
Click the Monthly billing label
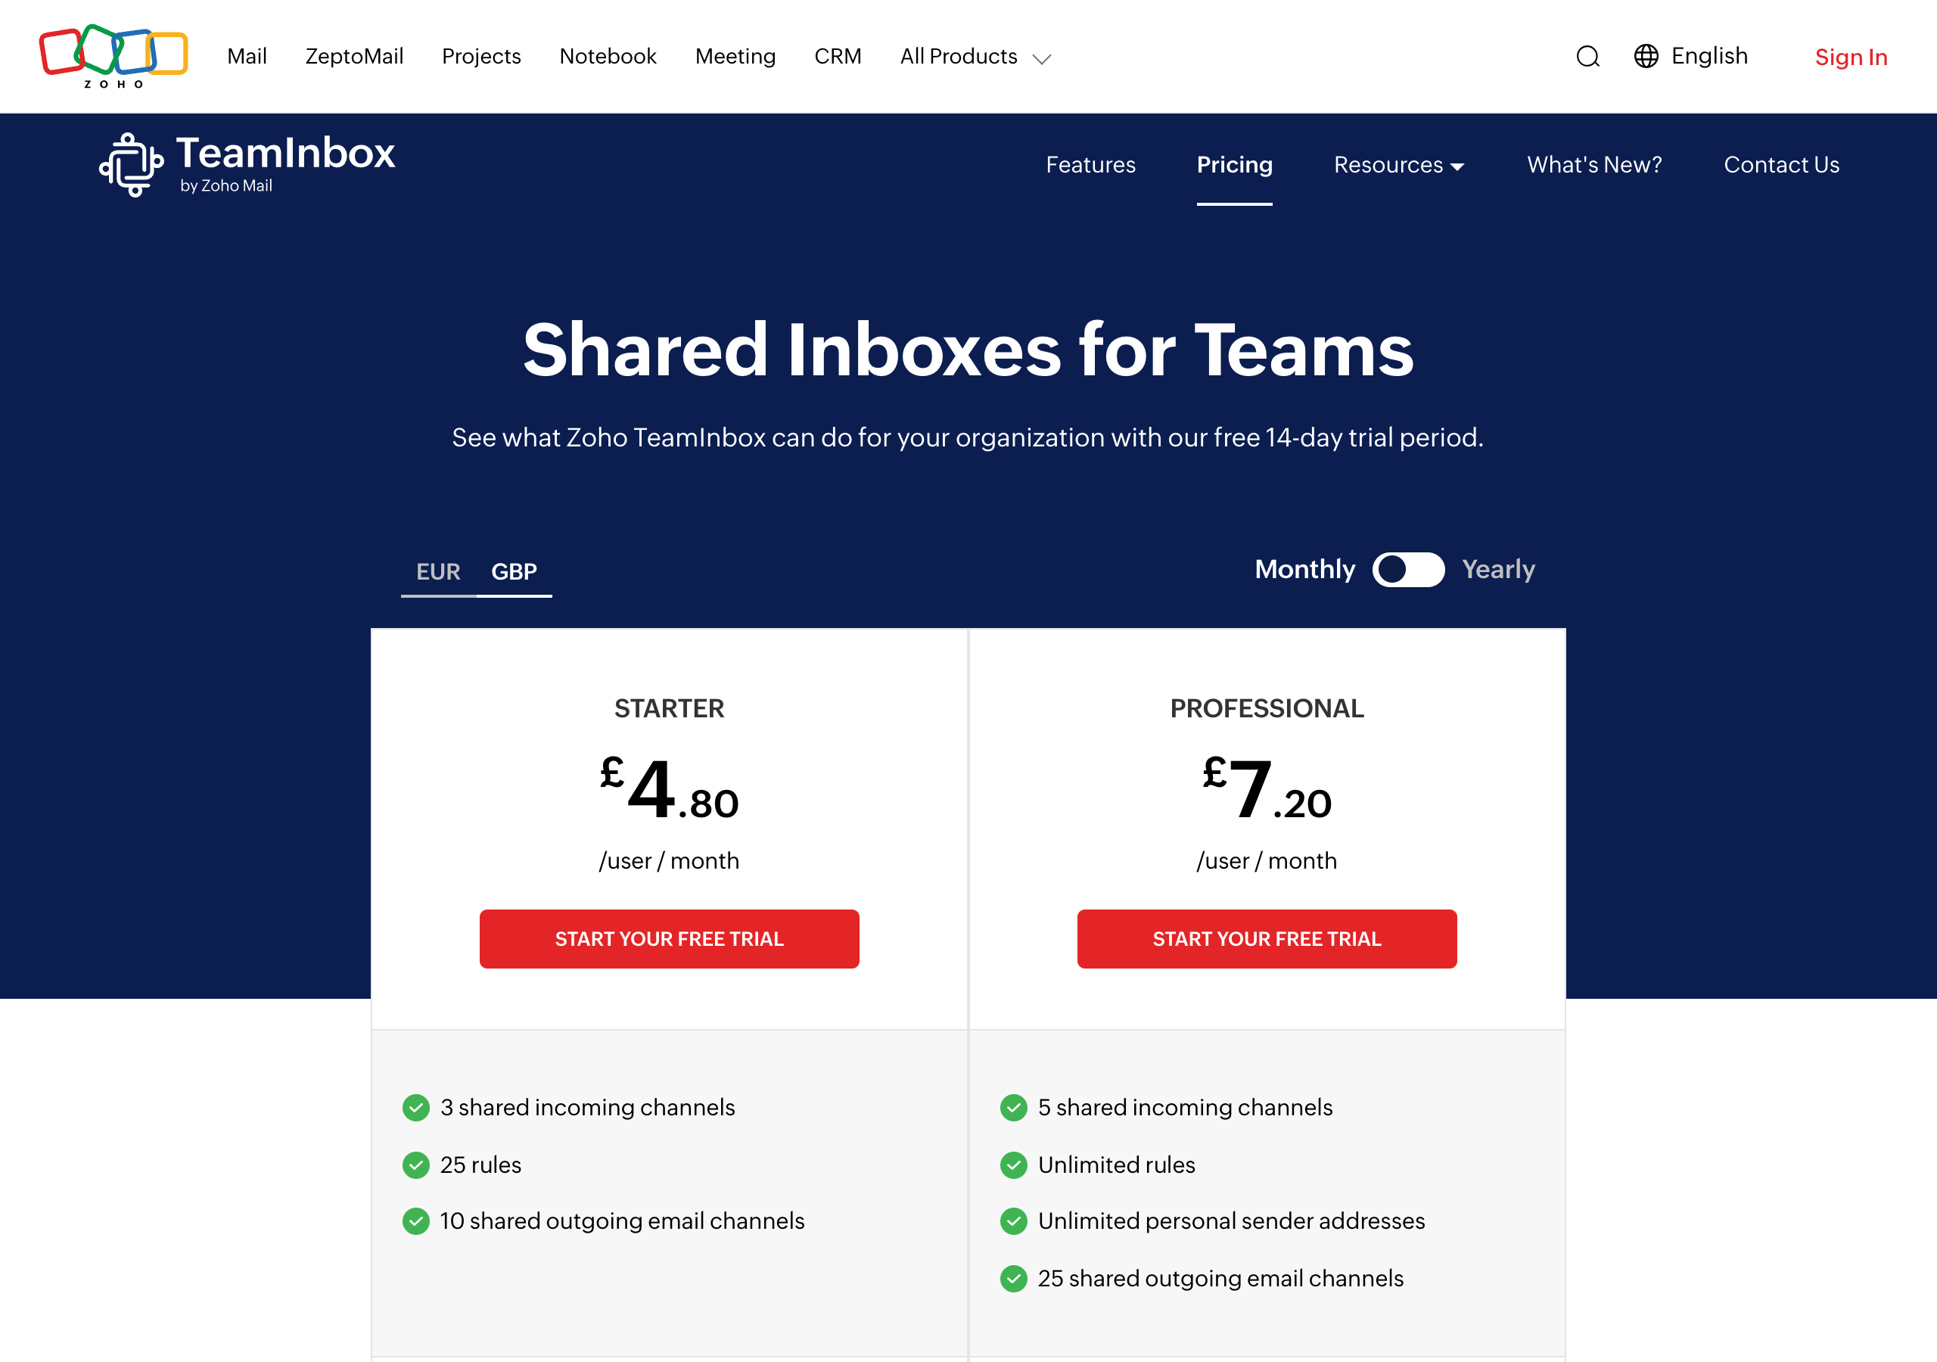point(1304,570)
